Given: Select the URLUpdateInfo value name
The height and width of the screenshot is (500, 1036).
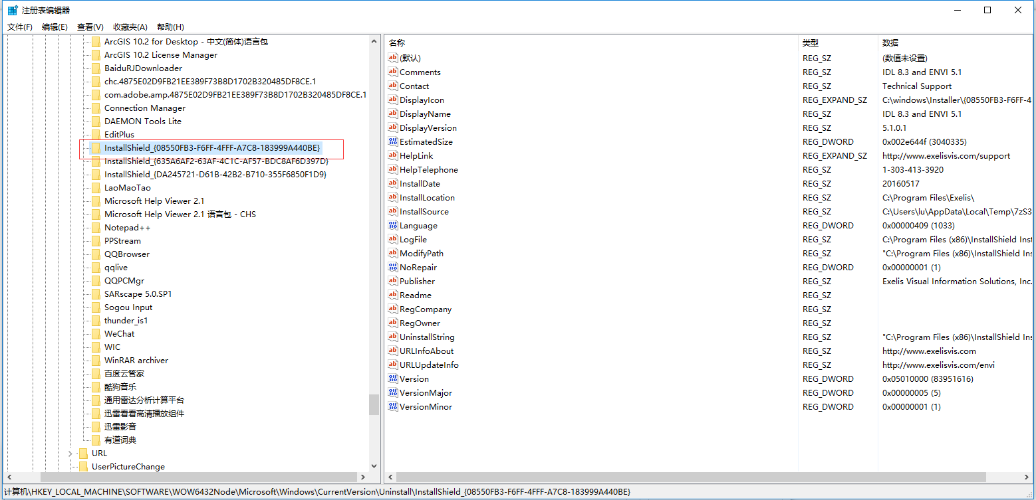Looking at the screenshot, I should point(429,365).
